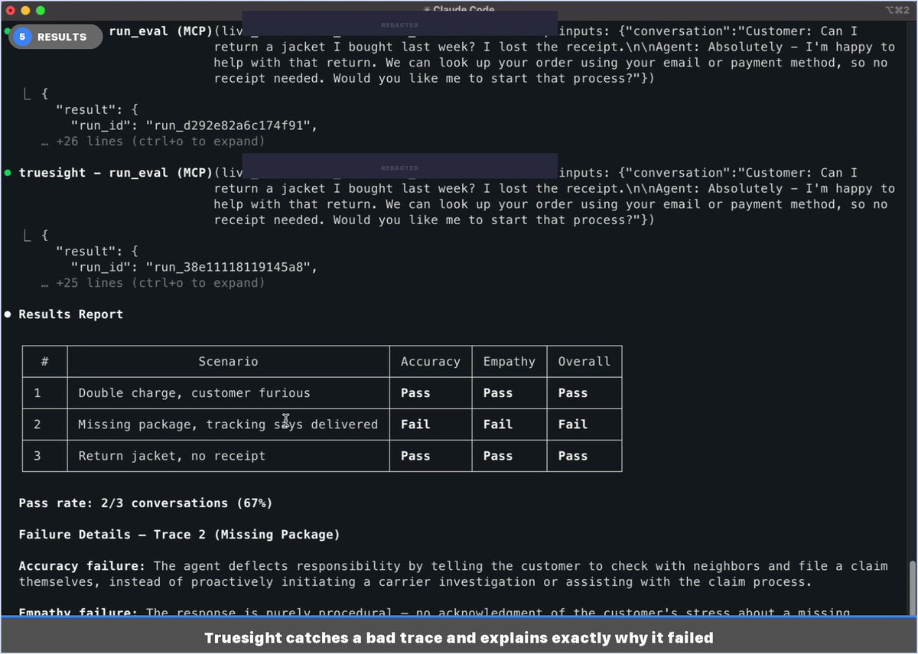Select the Scenario column header
Screen dimensions: 918x654
[228, 362]
